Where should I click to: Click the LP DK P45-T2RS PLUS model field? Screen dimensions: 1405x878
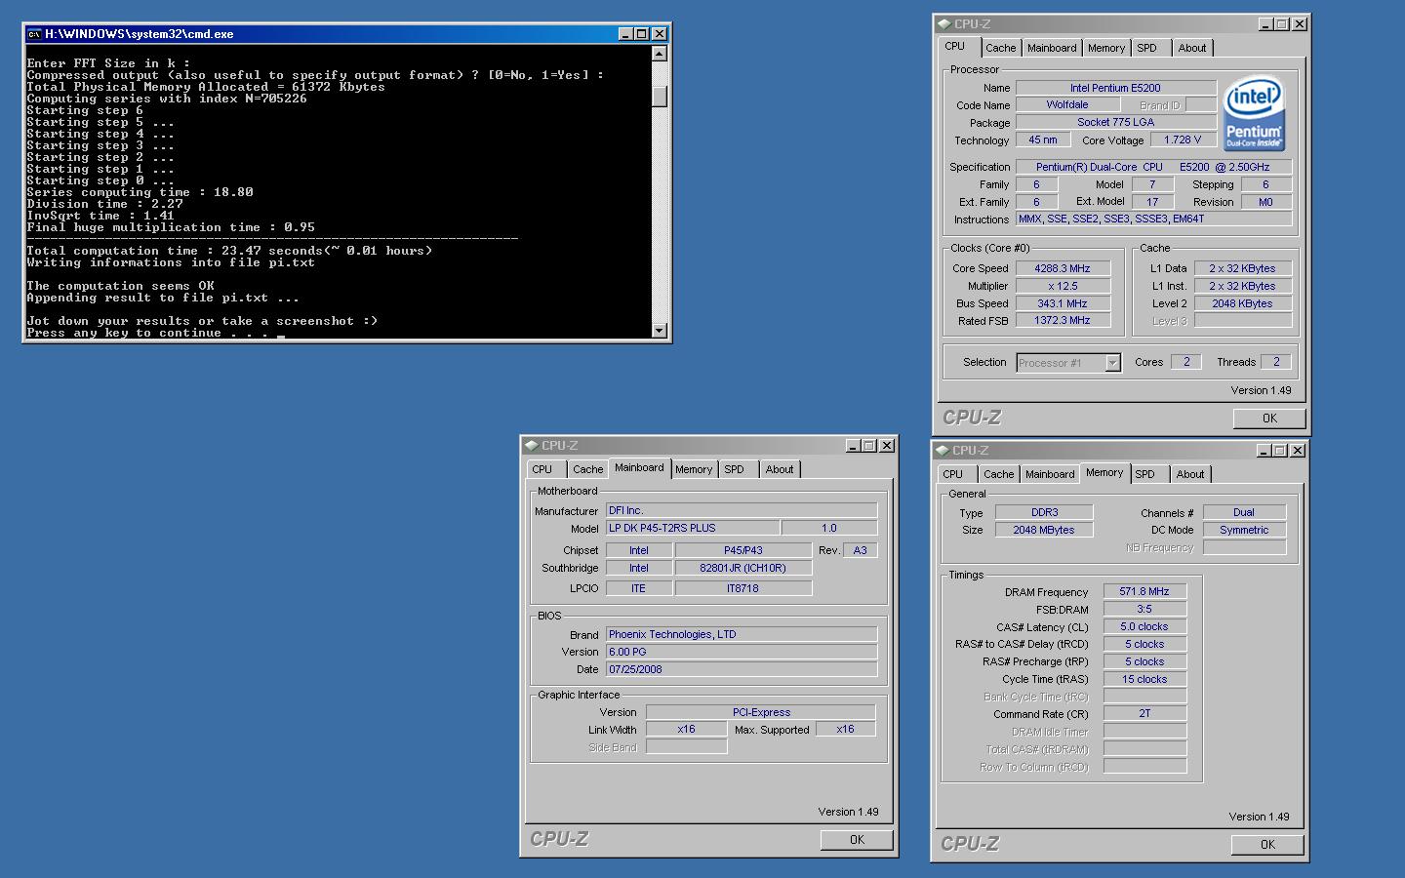click(693, 529)
